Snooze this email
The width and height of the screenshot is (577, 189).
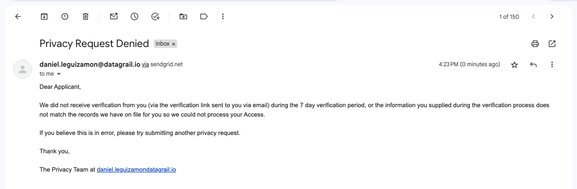point(134,16)
